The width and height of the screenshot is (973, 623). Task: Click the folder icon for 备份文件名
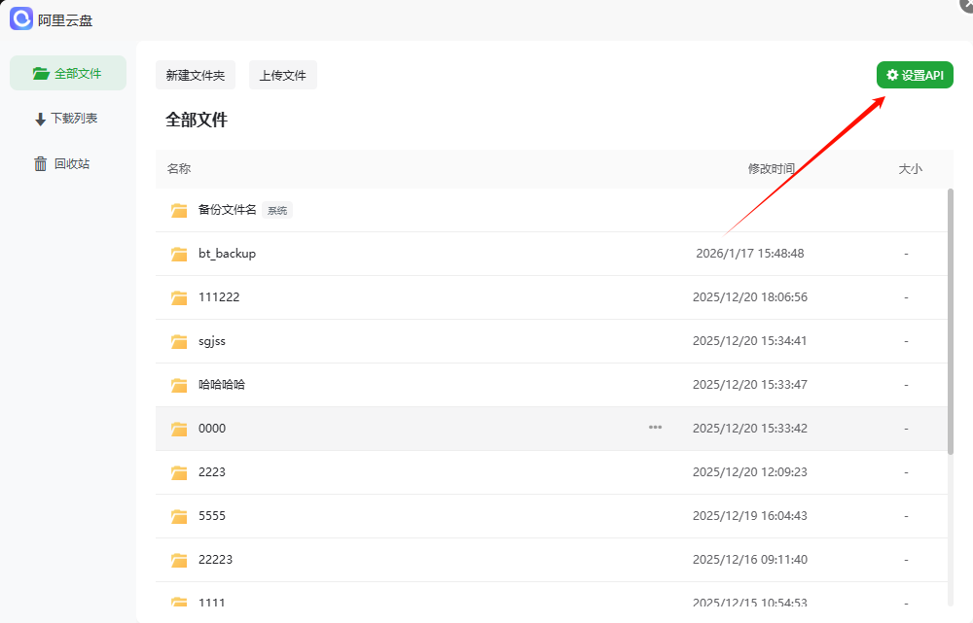[179, 209]
